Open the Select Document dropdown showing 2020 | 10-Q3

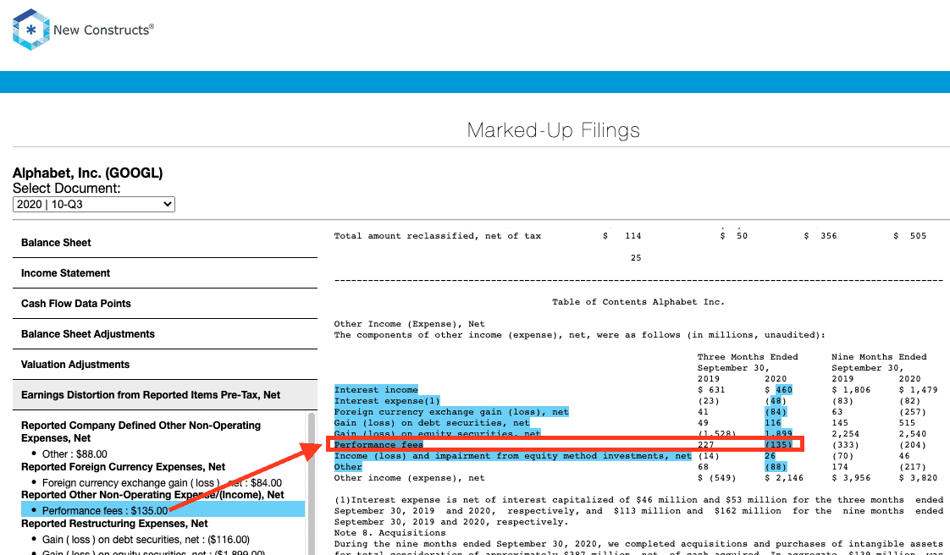(94, 204)
